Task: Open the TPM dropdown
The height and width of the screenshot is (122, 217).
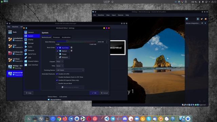Action: point(60,66)
